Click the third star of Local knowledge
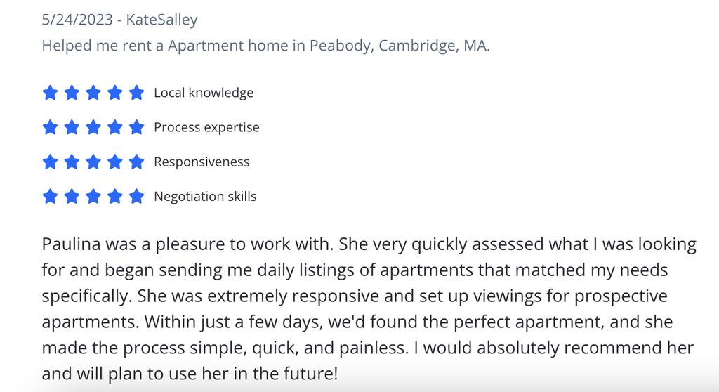Screen dimensions: 719x392 93,93
